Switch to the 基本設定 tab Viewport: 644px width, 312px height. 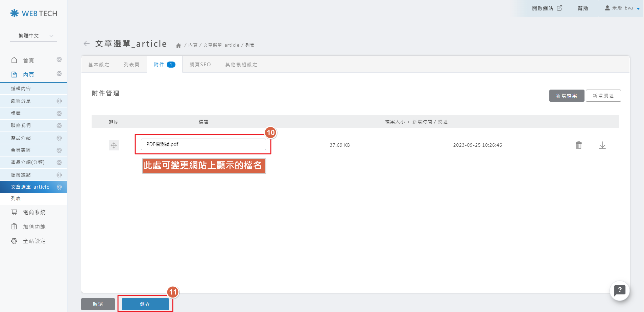coord(99,65)
